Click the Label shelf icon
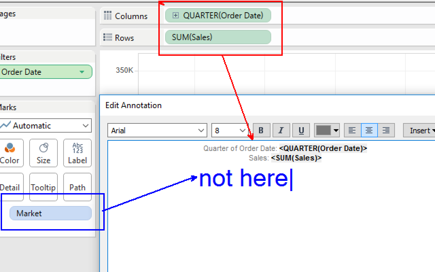Viewport: 435px width, 272px height. tap(77, 153)
